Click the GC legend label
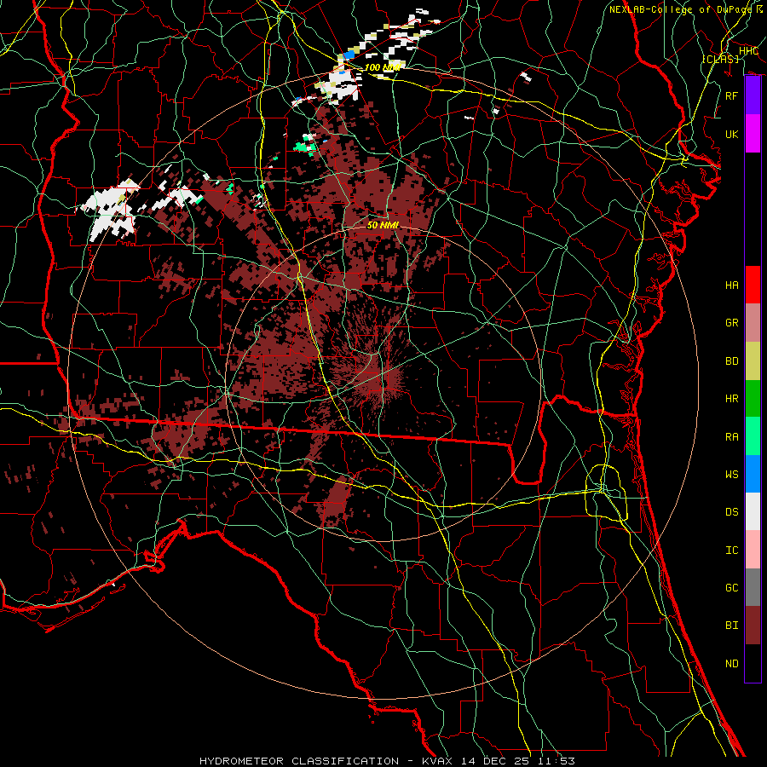 [x=732, y=588]
